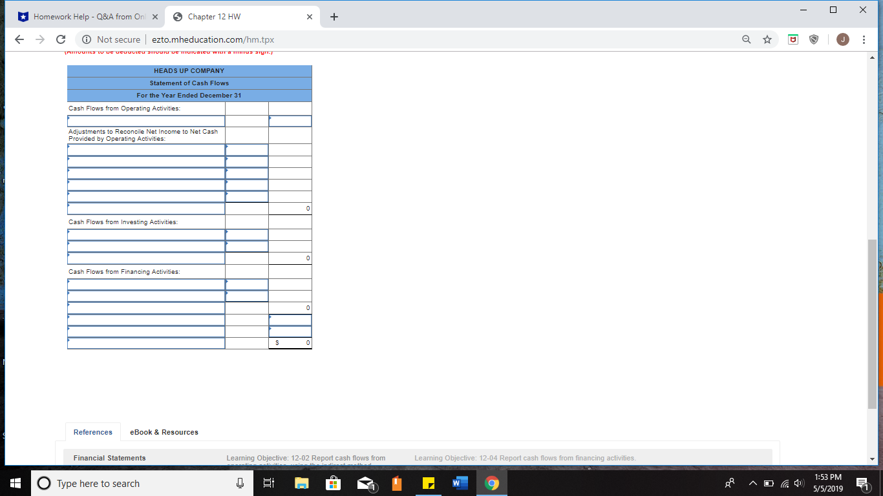Open the People icon in system tray
883x496 pixels.
[x=731, y=483]
